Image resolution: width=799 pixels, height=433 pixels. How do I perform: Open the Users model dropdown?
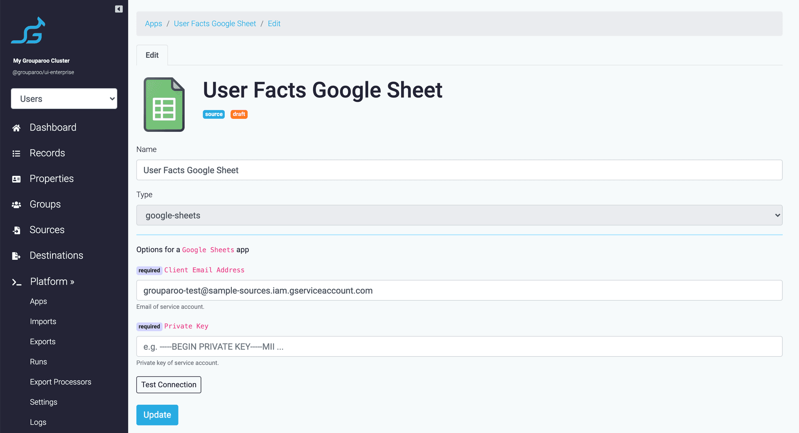[x=64, y=98]
